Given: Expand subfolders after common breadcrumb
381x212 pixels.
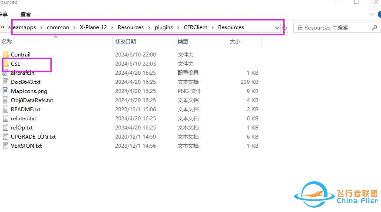Looking at the screenshot, I should click(x=74, y=27).
